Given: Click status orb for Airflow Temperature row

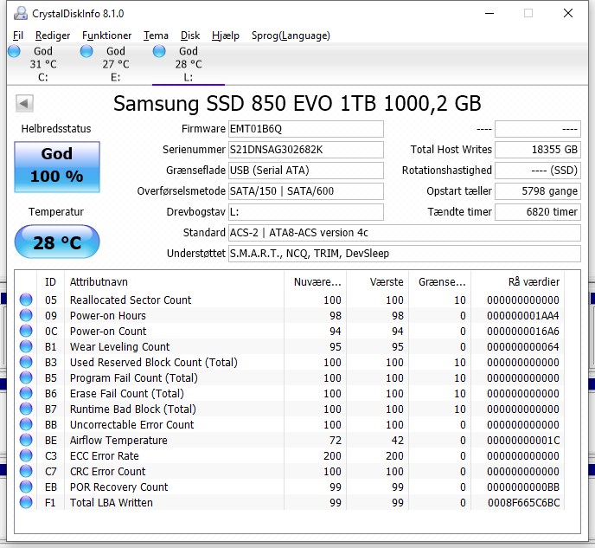Looking at the screenshot, I should [26, 440].
